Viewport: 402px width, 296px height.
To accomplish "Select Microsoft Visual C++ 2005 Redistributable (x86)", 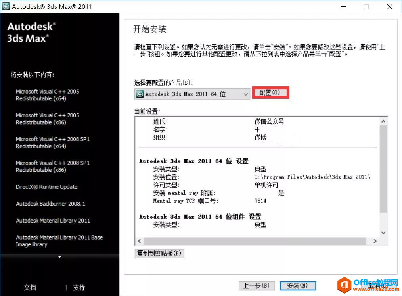I will coord(48,119).
